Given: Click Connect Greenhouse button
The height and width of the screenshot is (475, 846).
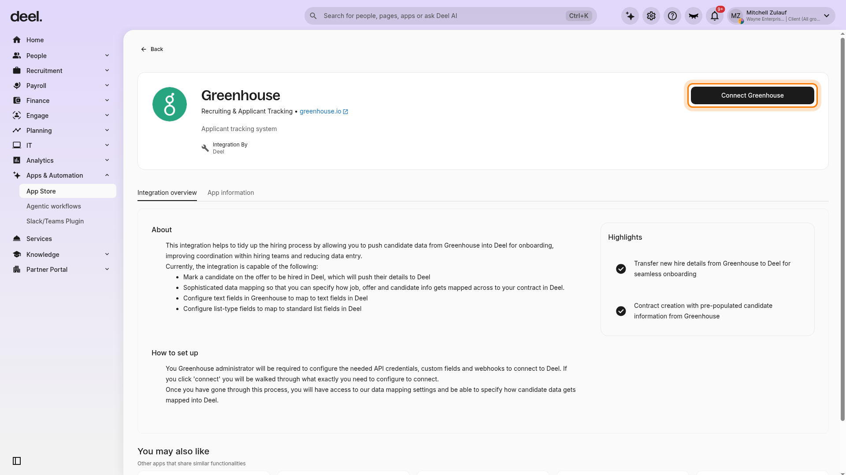Looking at the screenshot, I should [752, 95].
